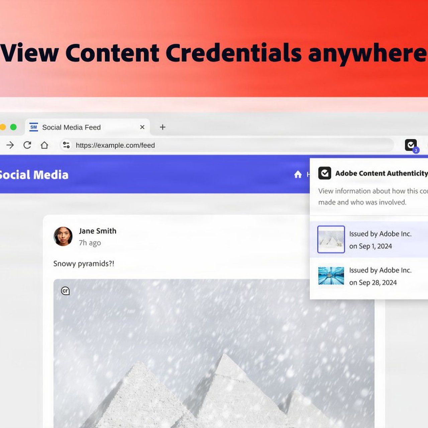Click the snowy pyramids post image

click(x=214, y=353)
